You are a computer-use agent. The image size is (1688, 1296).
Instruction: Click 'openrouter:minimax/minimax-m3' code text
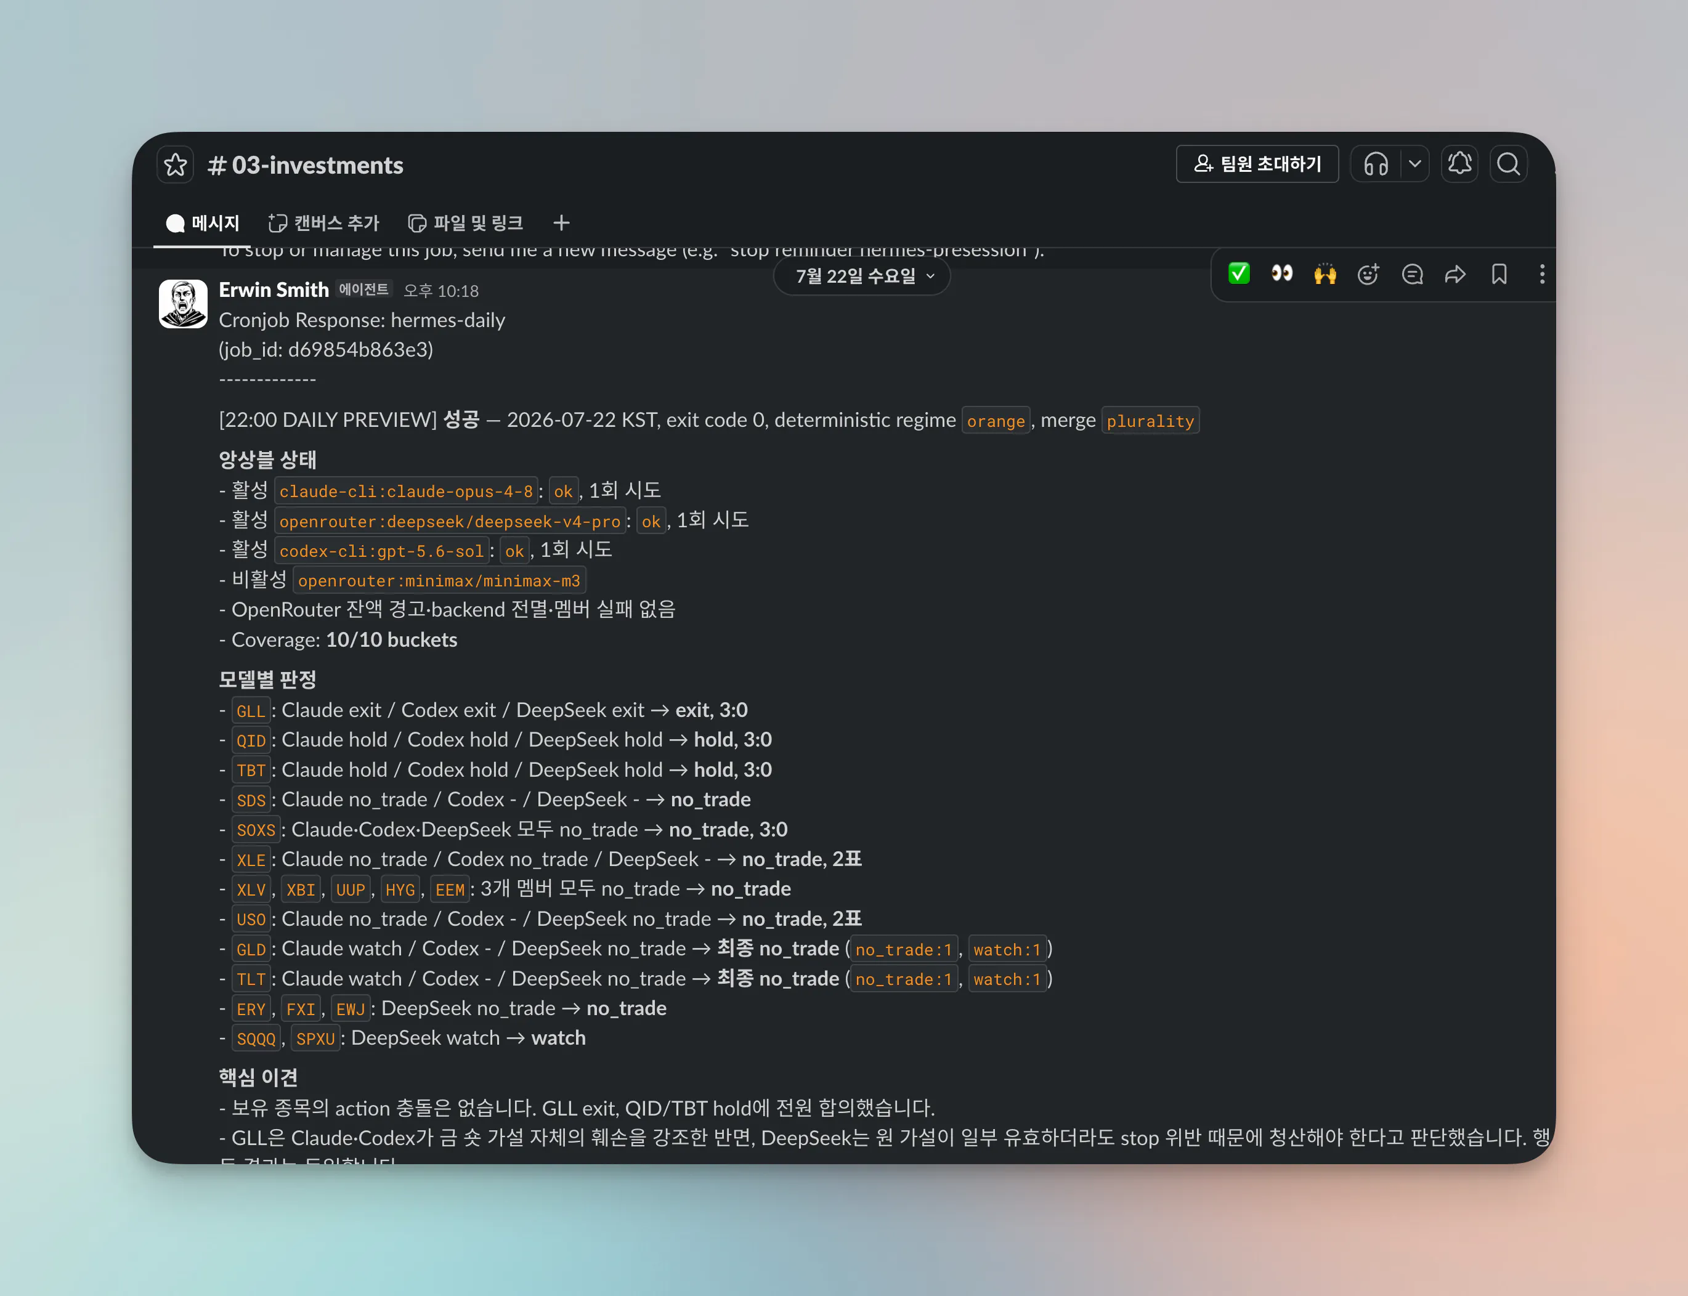click(440, 581)
